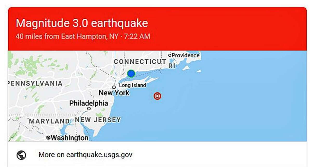Click the East Hampton distance subtitle text
The width and height of the screenshot is (312, 167).
(83, 36)
